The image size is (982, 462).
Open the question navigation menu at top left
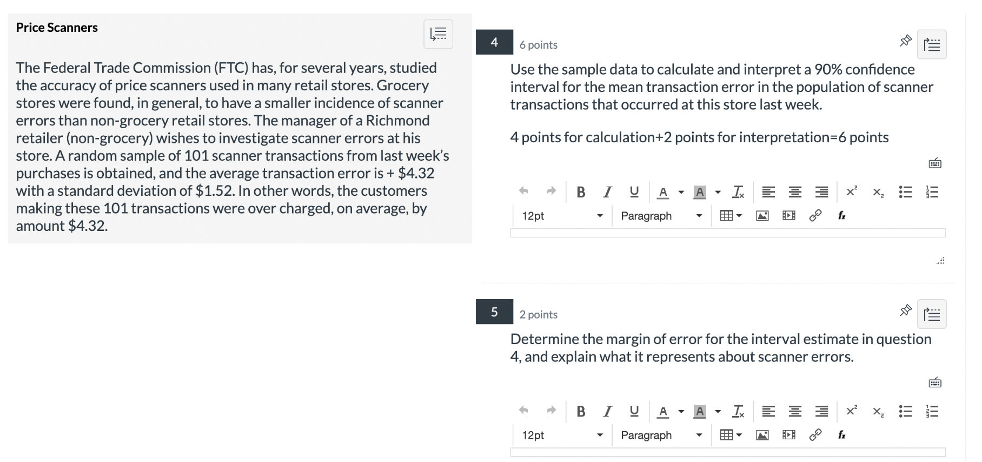click(438, 34)
